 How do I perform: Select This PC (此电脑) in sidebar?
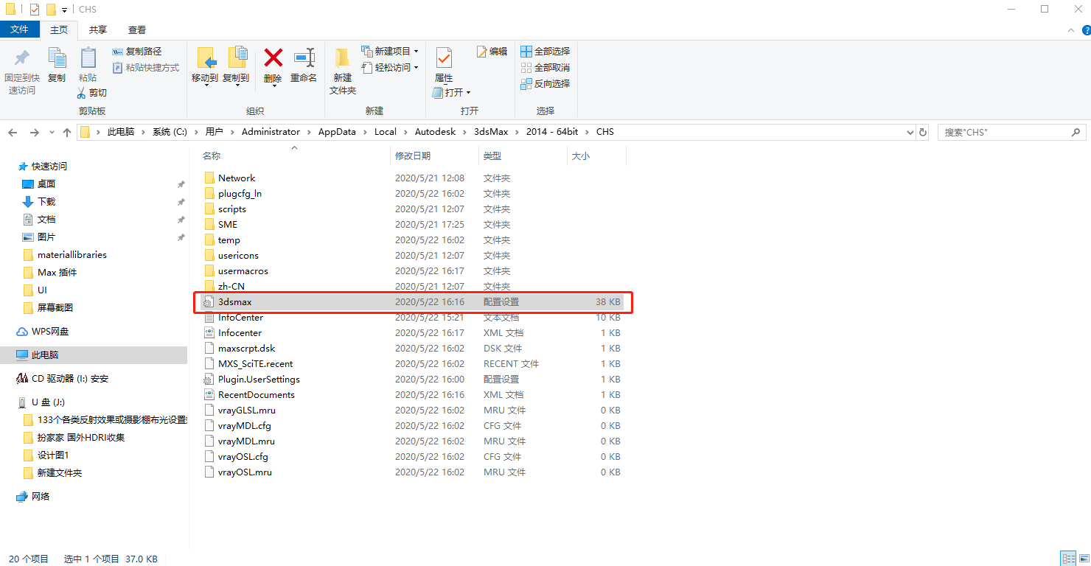[94, 355]
